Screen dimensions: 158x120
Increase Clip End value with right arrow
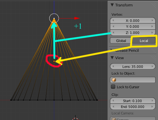[152, 107]
